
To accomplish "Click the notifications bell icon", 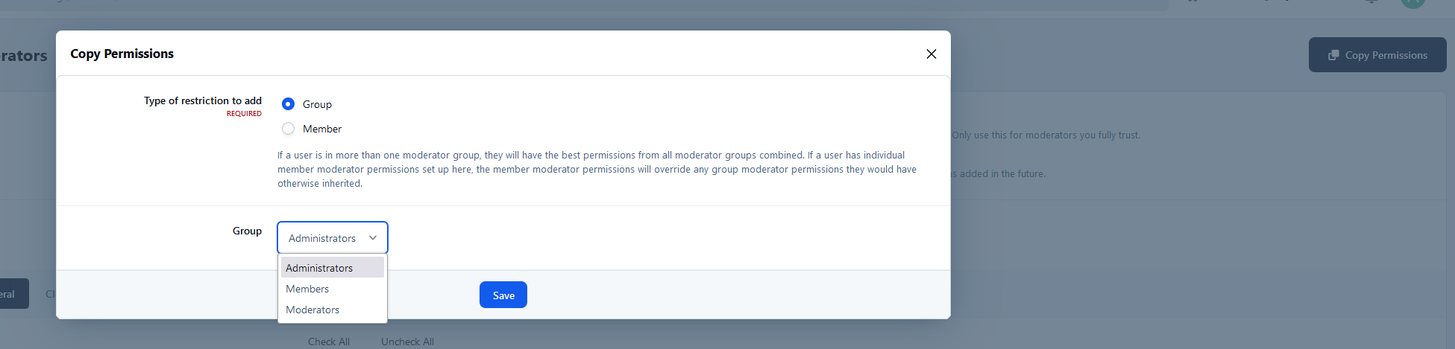I will 1371,2.
